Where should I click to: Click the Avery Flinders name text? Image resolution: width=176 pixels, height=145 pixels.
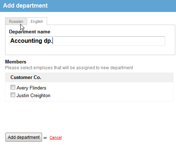click(x=32, y=88)
